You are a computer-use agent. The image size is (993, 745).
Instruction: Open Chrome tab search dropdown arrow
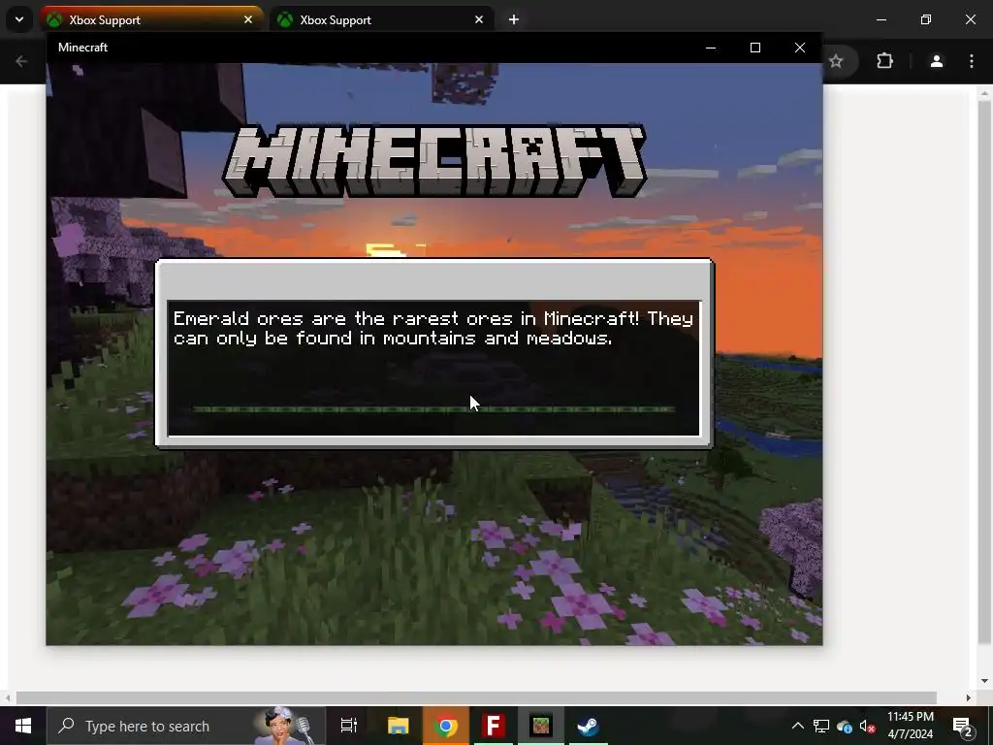pyautogui.click(x=19, y=19)
